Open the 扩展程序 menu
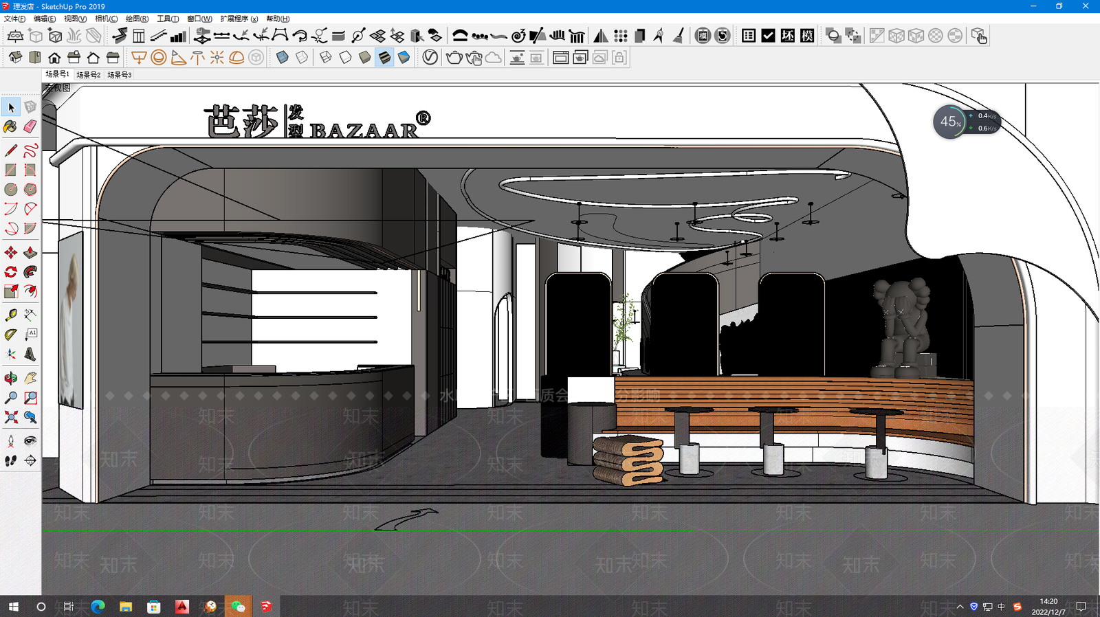 pyautogui.click(x=239, y=19)
